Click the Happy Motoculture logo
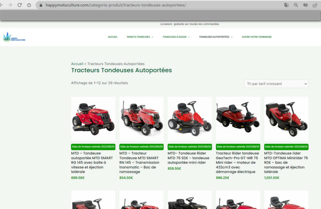 coord(14,37)
